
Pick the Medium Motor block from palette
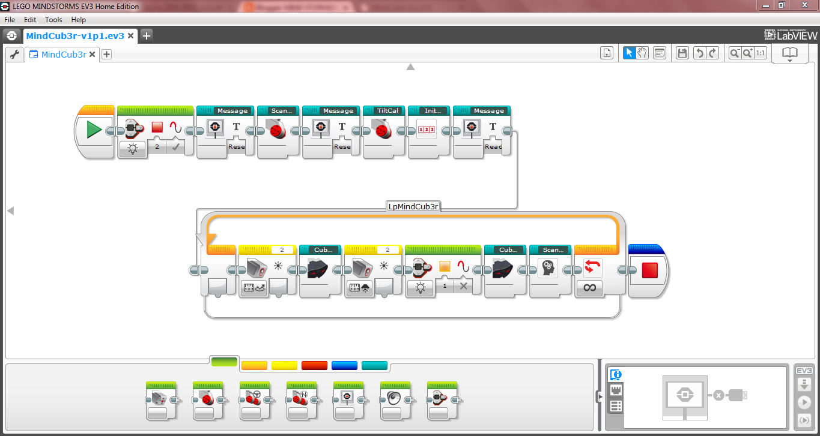tap(161, 400)
